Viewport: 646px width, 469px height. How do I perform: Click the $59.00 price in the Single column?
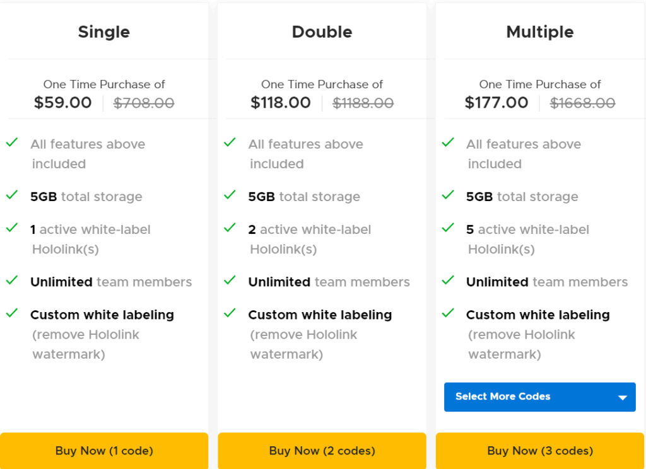tap(62, 102)
